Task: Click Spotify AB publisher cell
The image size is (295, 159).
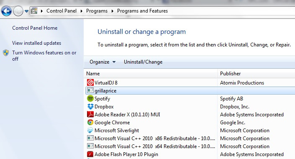Action: point(231,99)
